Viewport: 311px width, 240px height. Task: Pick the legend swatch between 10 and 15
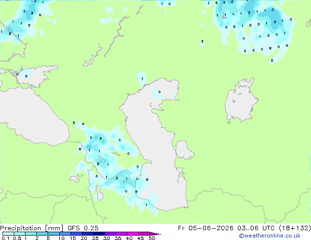click(x=65, y=234)
